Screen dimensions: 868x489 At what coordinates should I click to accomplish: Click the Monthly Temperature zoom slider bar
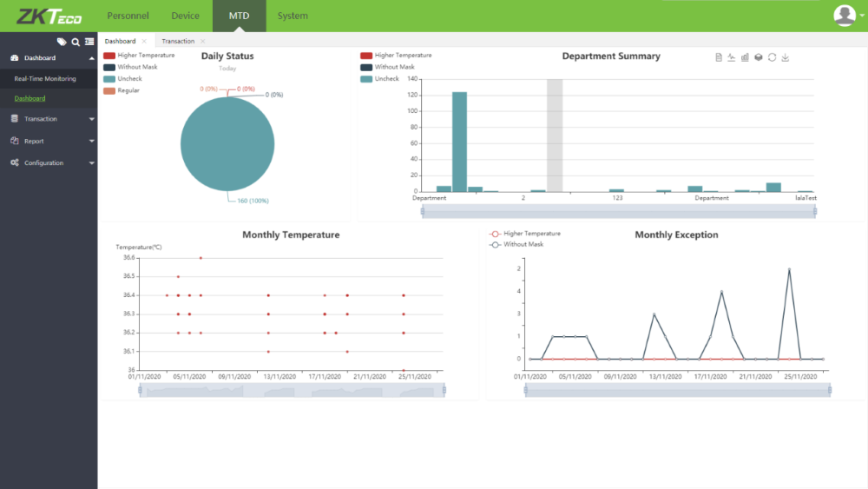292,391
